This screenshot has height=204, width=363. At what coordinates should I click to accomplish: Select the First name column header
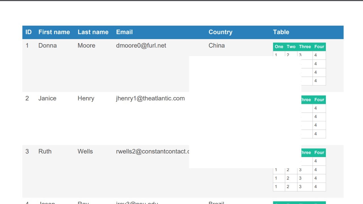[54, 32]
